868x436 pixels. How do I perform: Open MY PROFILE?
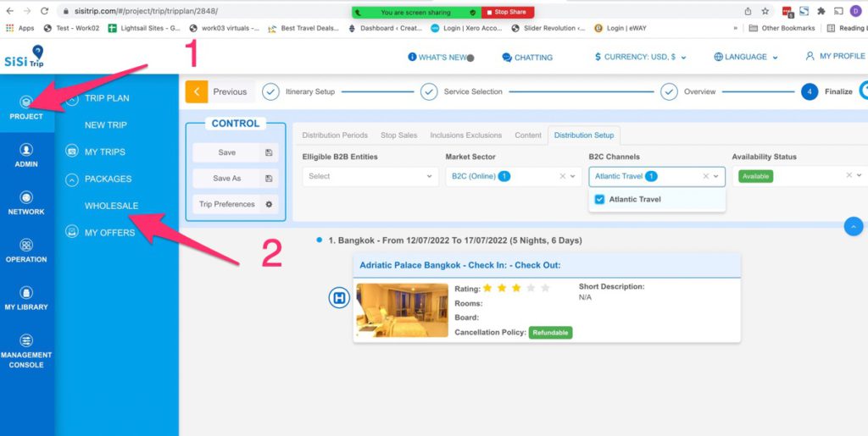pyautogui.click(x=835, y=57)
